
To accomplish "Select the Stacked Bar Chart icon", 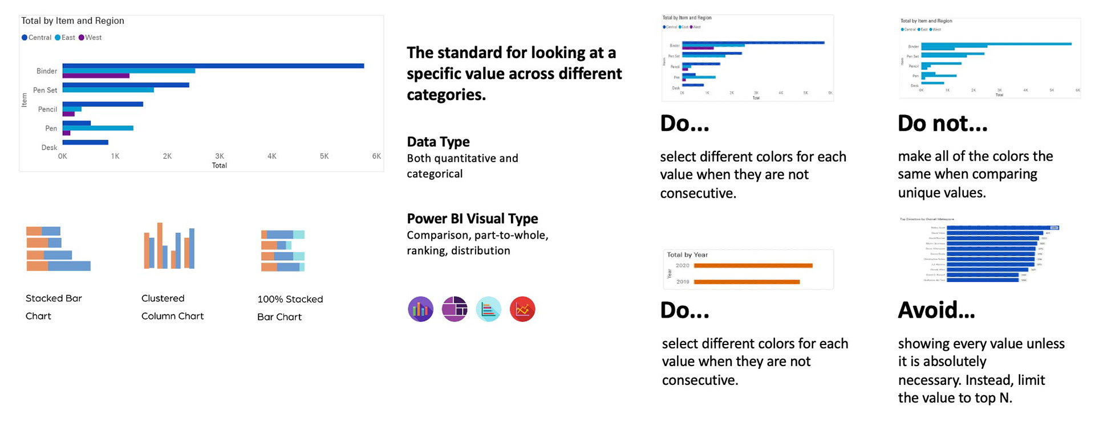I will tap(58, 249).
